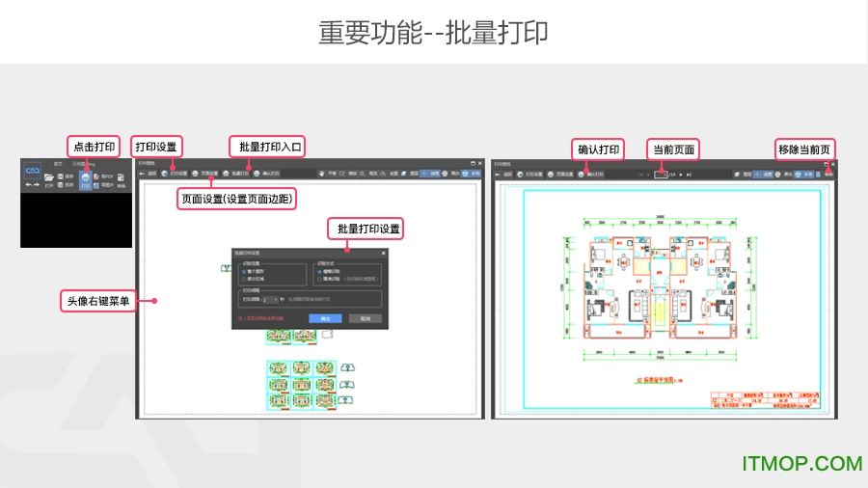
Task: Select the second recognition method radio button
Action: tap(319, 280)
